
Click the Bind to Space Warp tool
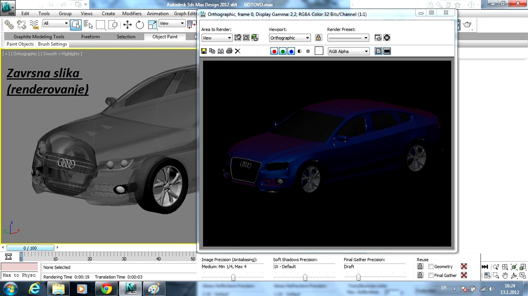(x=34, y=25)
